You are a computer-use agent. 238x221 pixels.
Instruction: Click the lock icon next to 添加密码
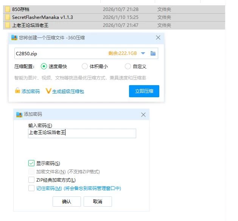(17, 90)
